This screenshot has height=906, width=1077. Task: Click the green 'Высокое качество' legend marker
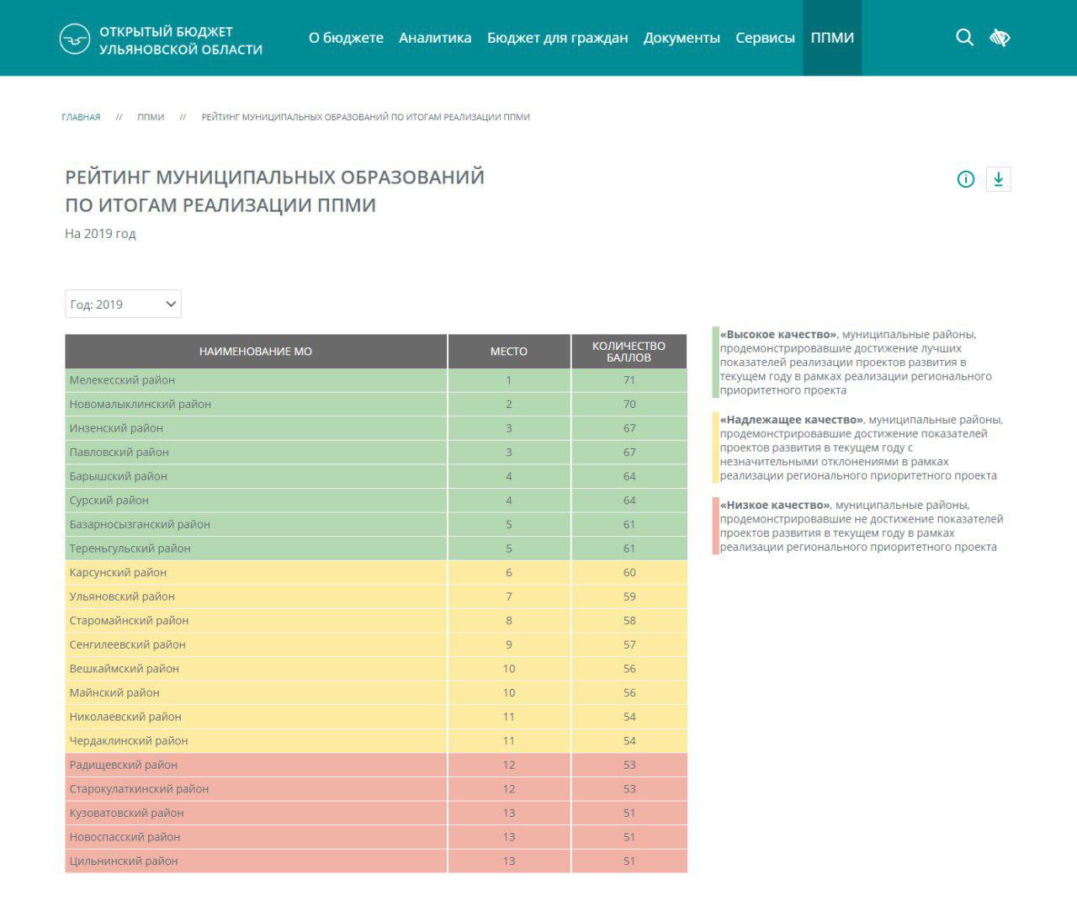tap(715, 362)
